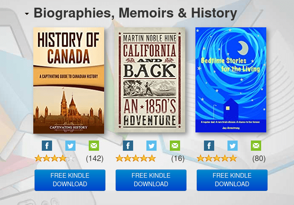
Task: Email the California and Back book
Action: click(175, 146)
